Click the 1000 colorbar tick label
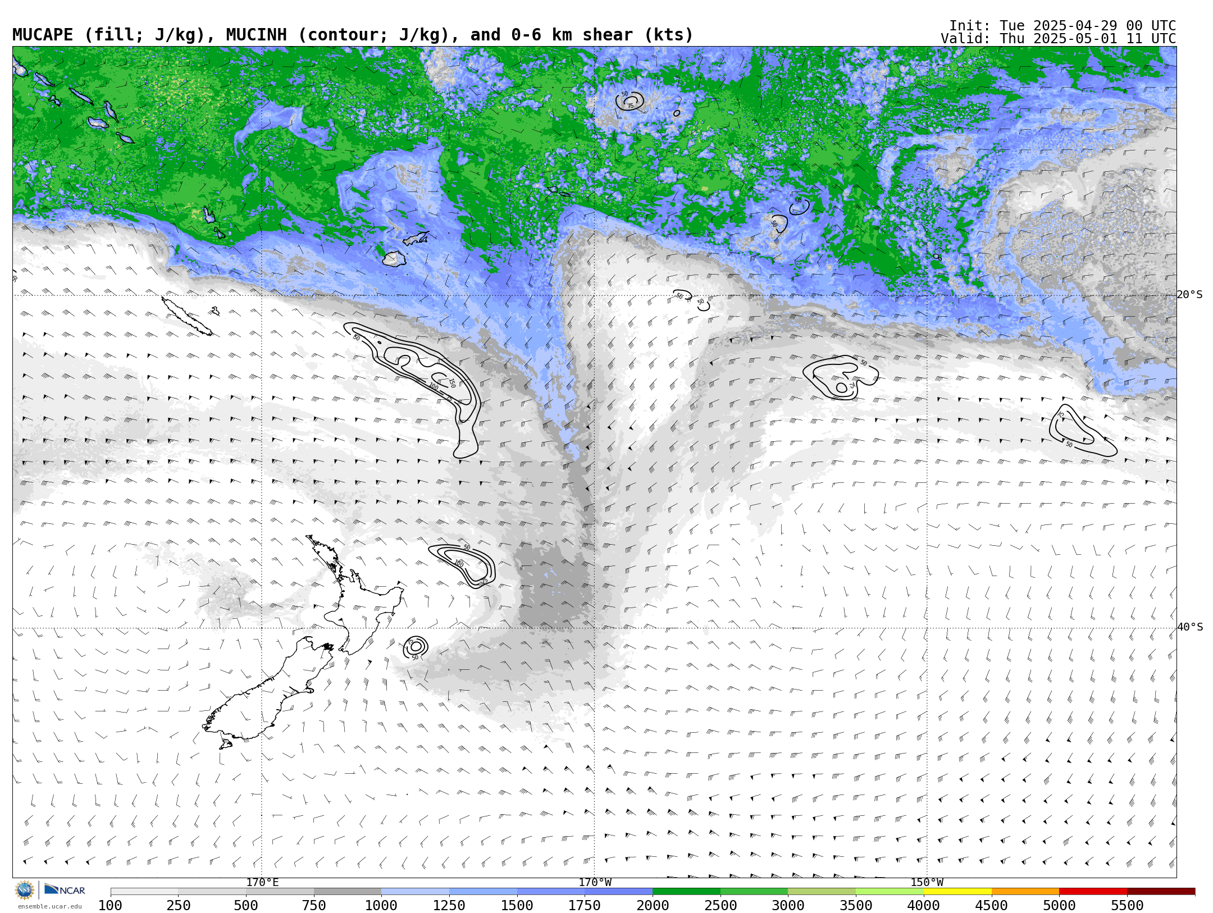The height and width of the screenshot is (913, 1213). [x=381, y=905]
